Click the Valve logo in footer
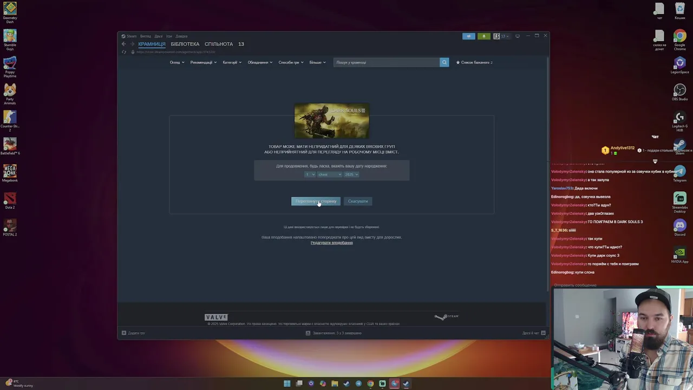 coord(216,317)
